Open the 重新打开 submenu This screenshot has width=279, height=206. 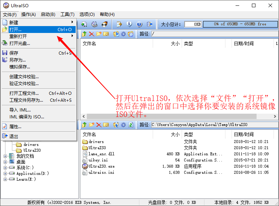tap(39, 36)
